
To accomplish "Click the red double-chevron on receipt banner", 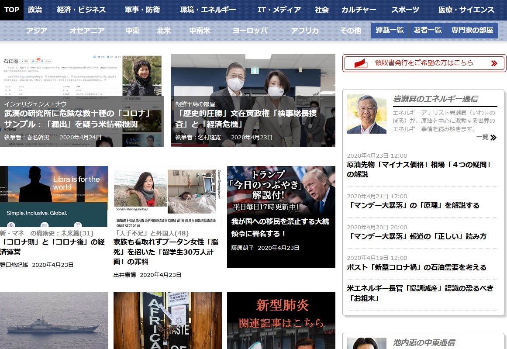I will pos(494,63).
